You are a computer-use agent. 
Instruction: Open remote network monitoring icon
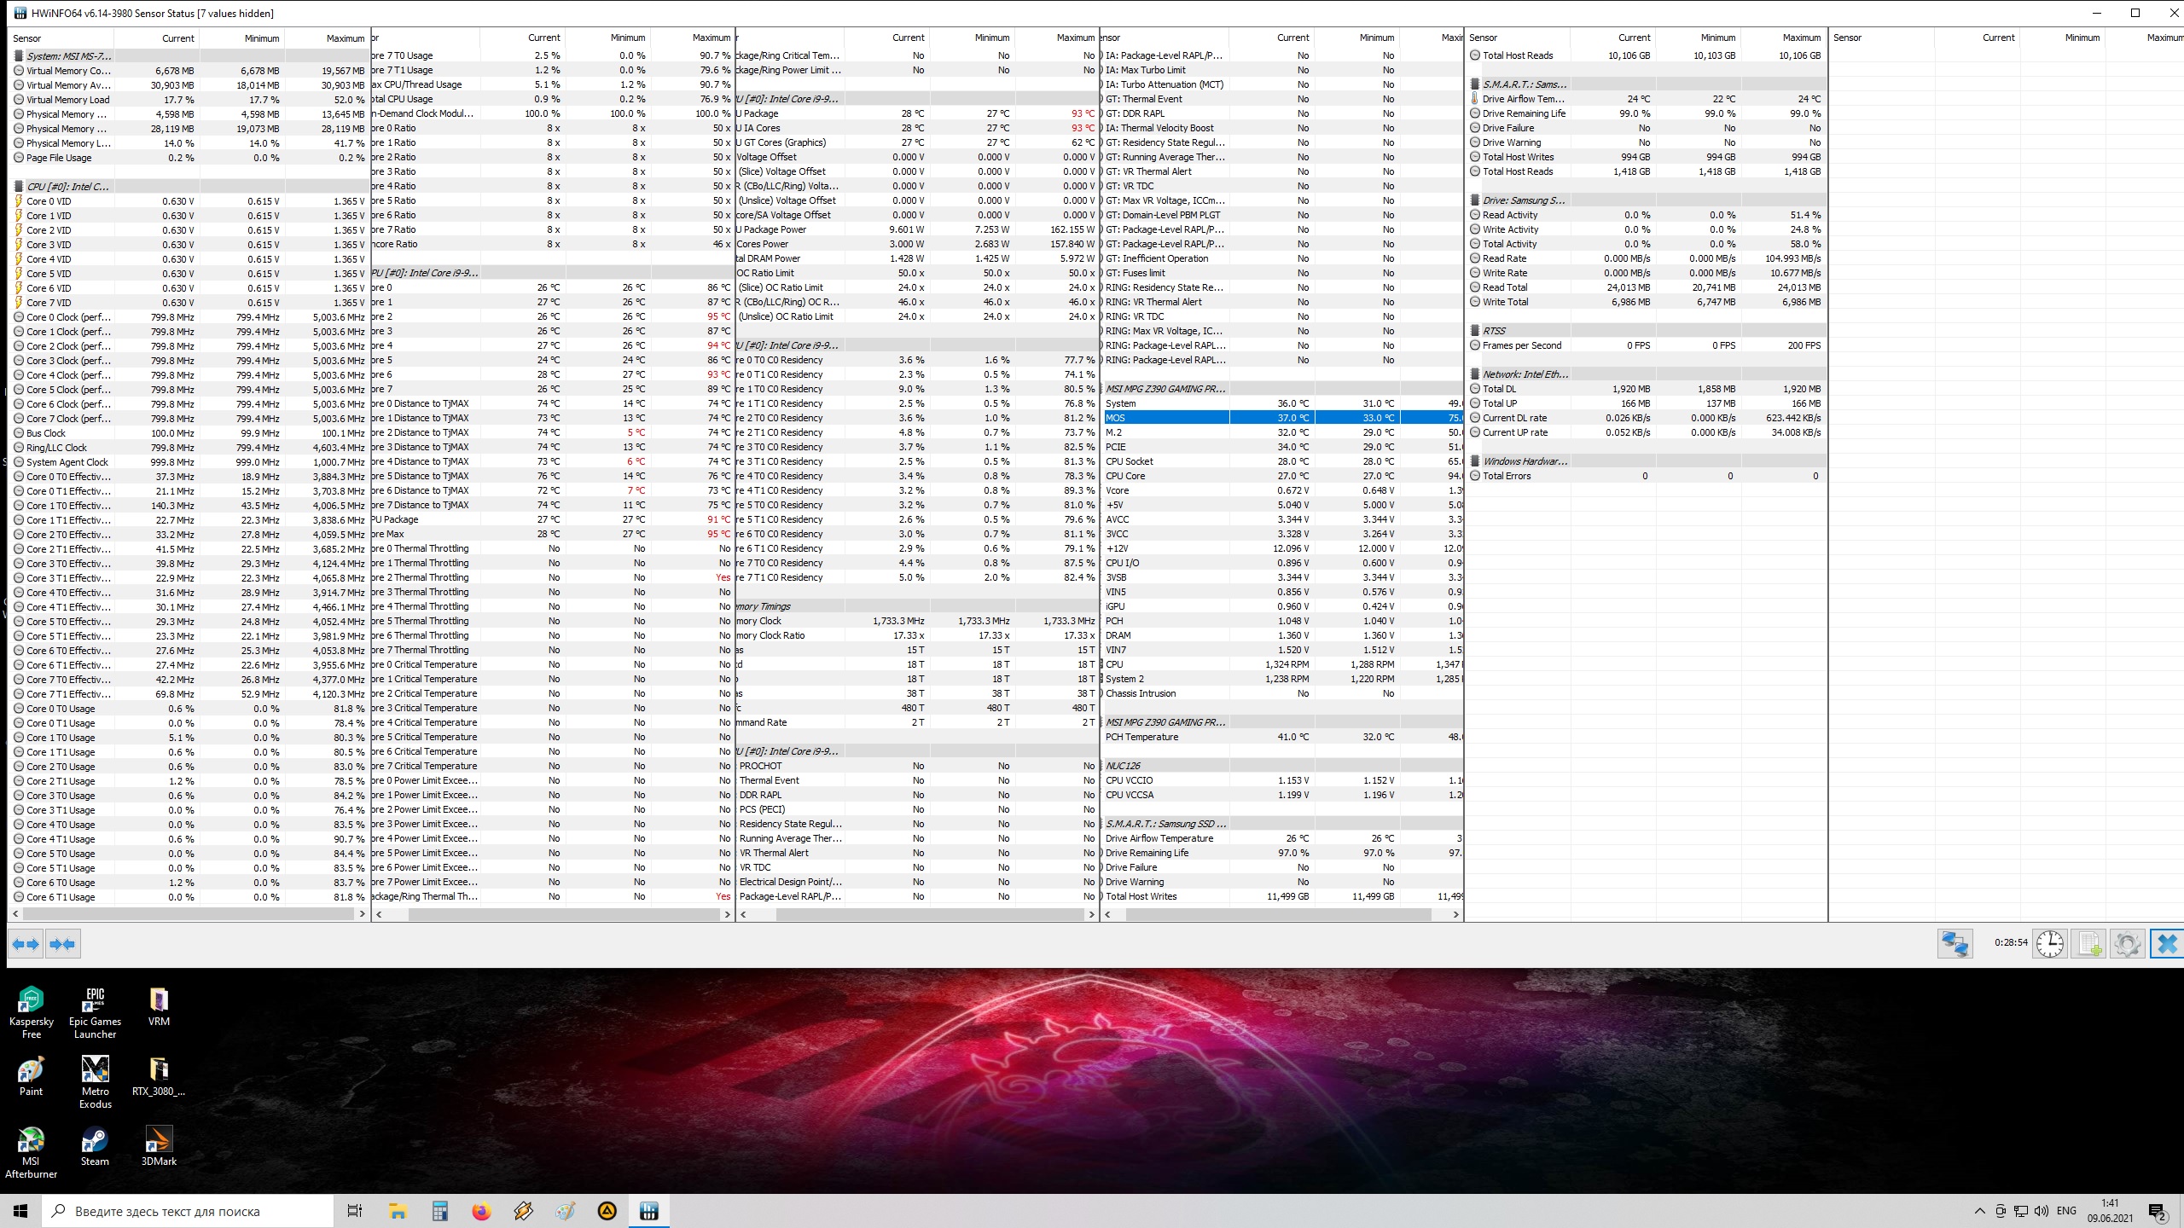coord(1955,943)
